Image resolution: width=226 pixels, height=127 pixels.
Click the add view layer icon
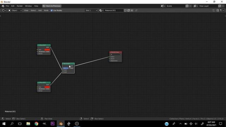pyautogui.click(x=220, y=6)
